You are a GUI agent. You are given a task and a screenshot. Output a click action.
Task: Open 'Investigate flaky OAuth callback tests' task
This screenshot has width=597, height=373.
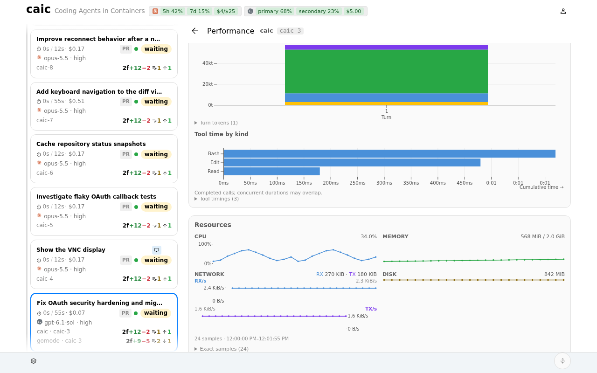(x=104, y=212)
